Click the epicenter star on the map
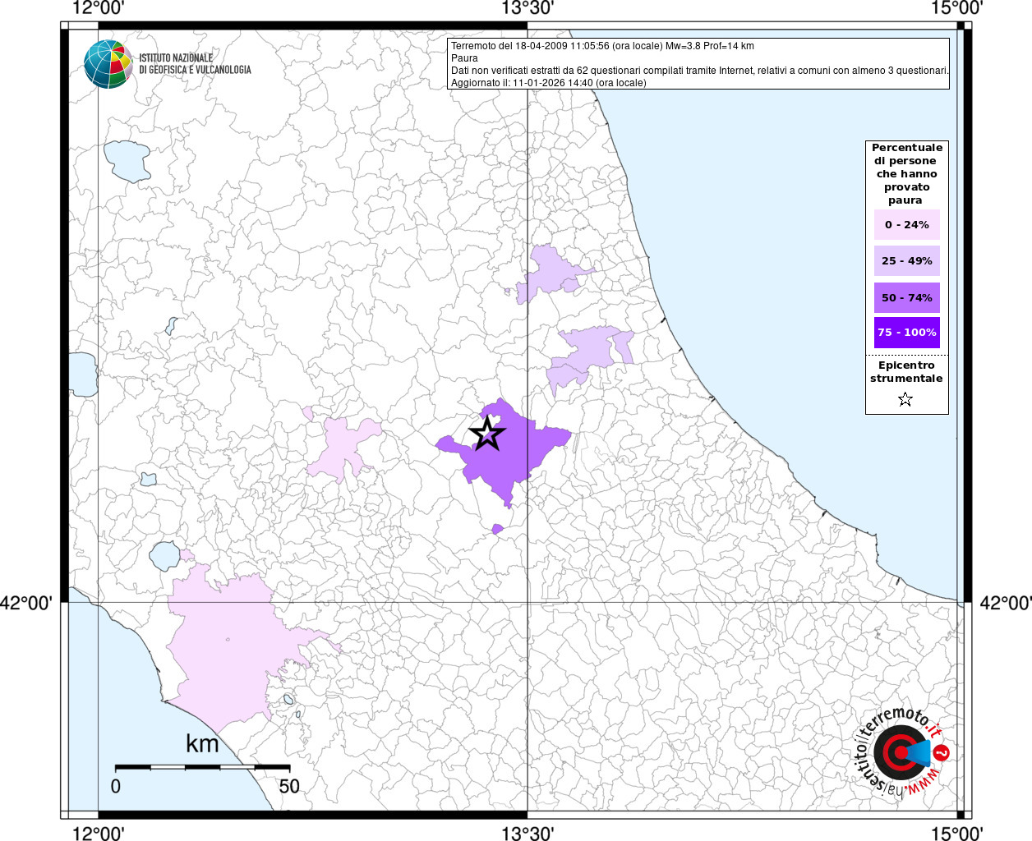The height and width of the screenshot is (841, 1032). coord(487,433)
